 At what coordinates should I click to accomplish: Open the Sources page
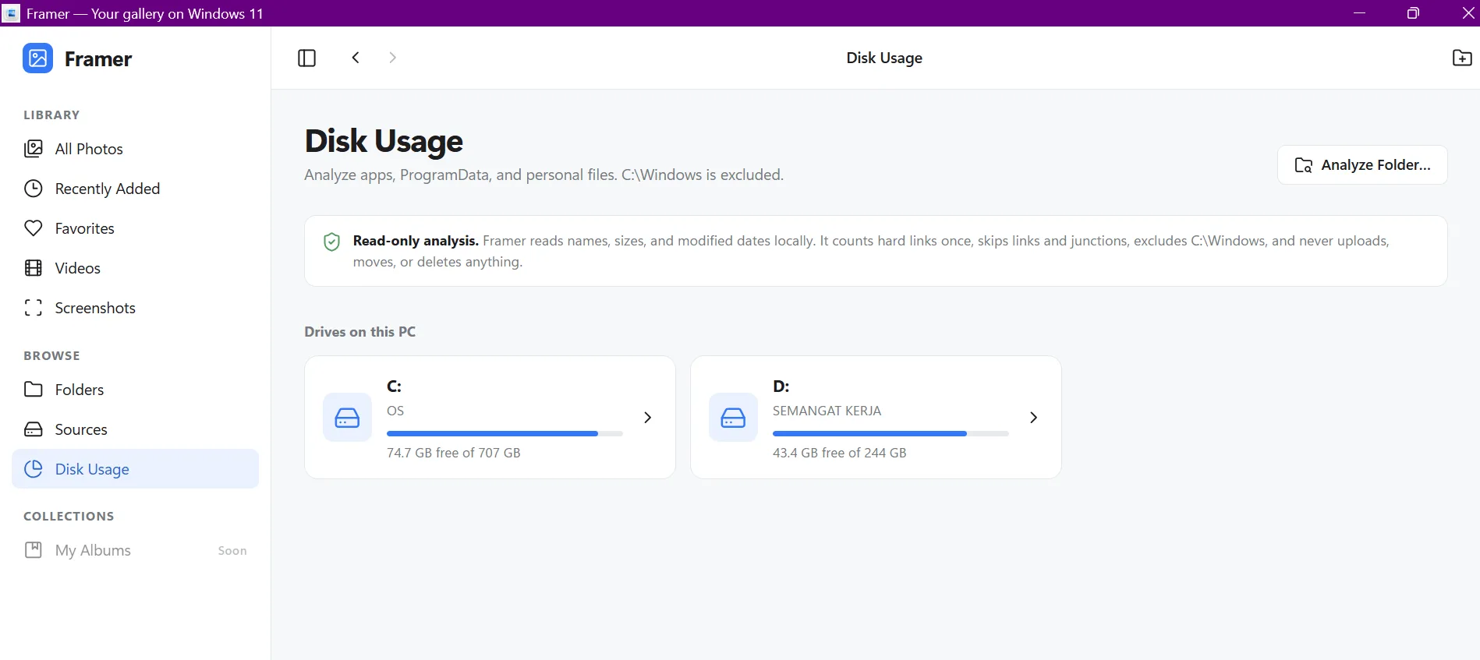[135, 429]
